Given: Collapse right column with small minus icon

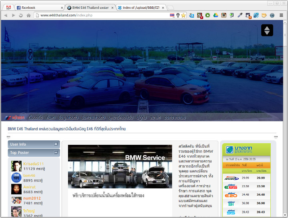Looking at the screenshot, I should [276, 137].
